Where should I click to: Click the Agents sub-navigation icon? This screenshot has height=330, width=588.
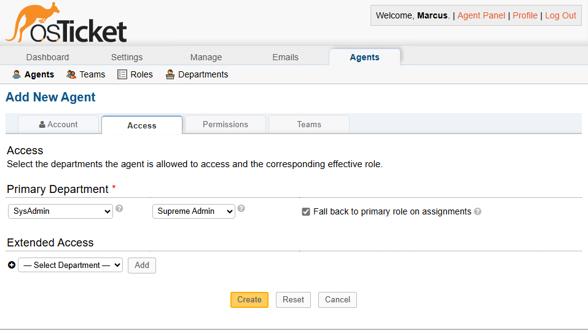point(17,74)
